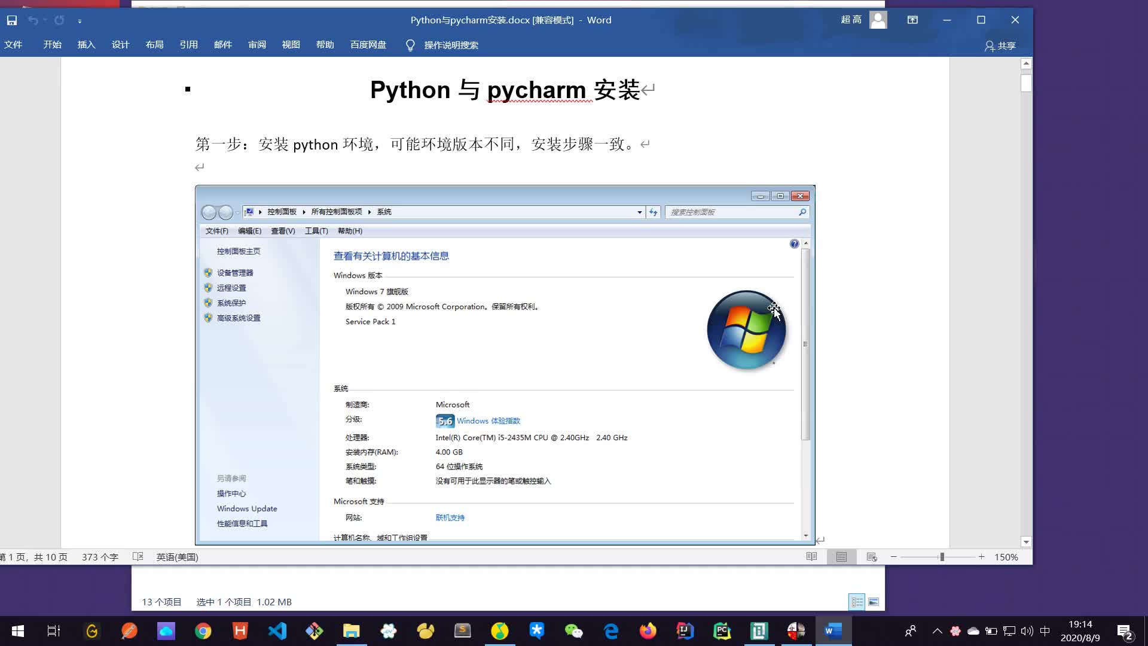Click the zoom out minus button
The image size is (1148, 646).
pyautogui.click(x=893, y=557)
